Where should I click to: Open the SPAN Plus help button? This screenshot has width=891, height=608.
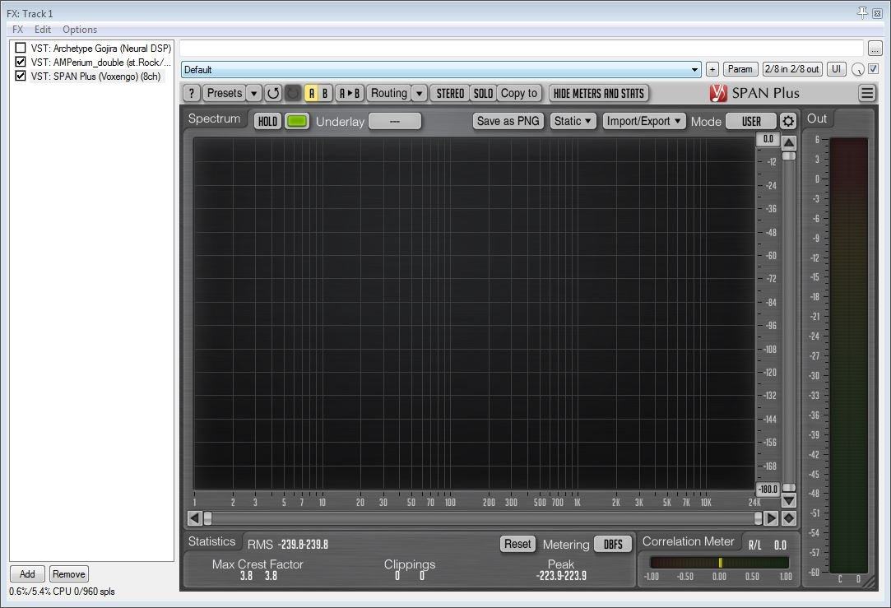tap(192, 93)
